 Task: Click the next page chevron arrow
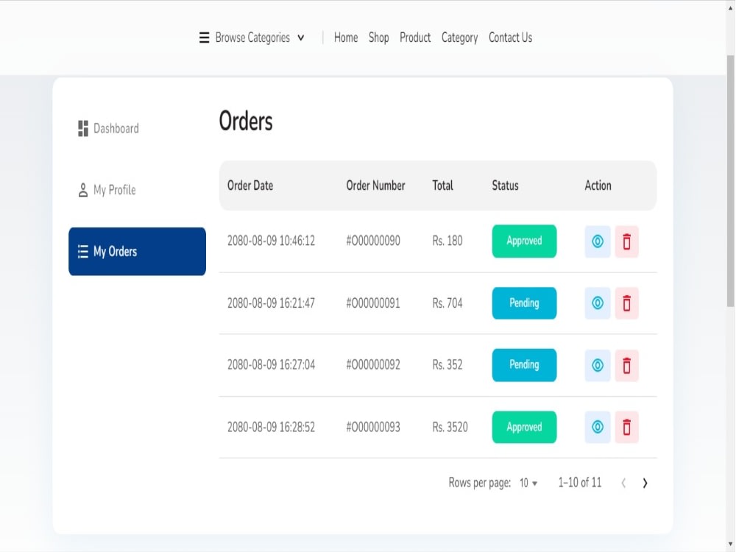(645, 483)
